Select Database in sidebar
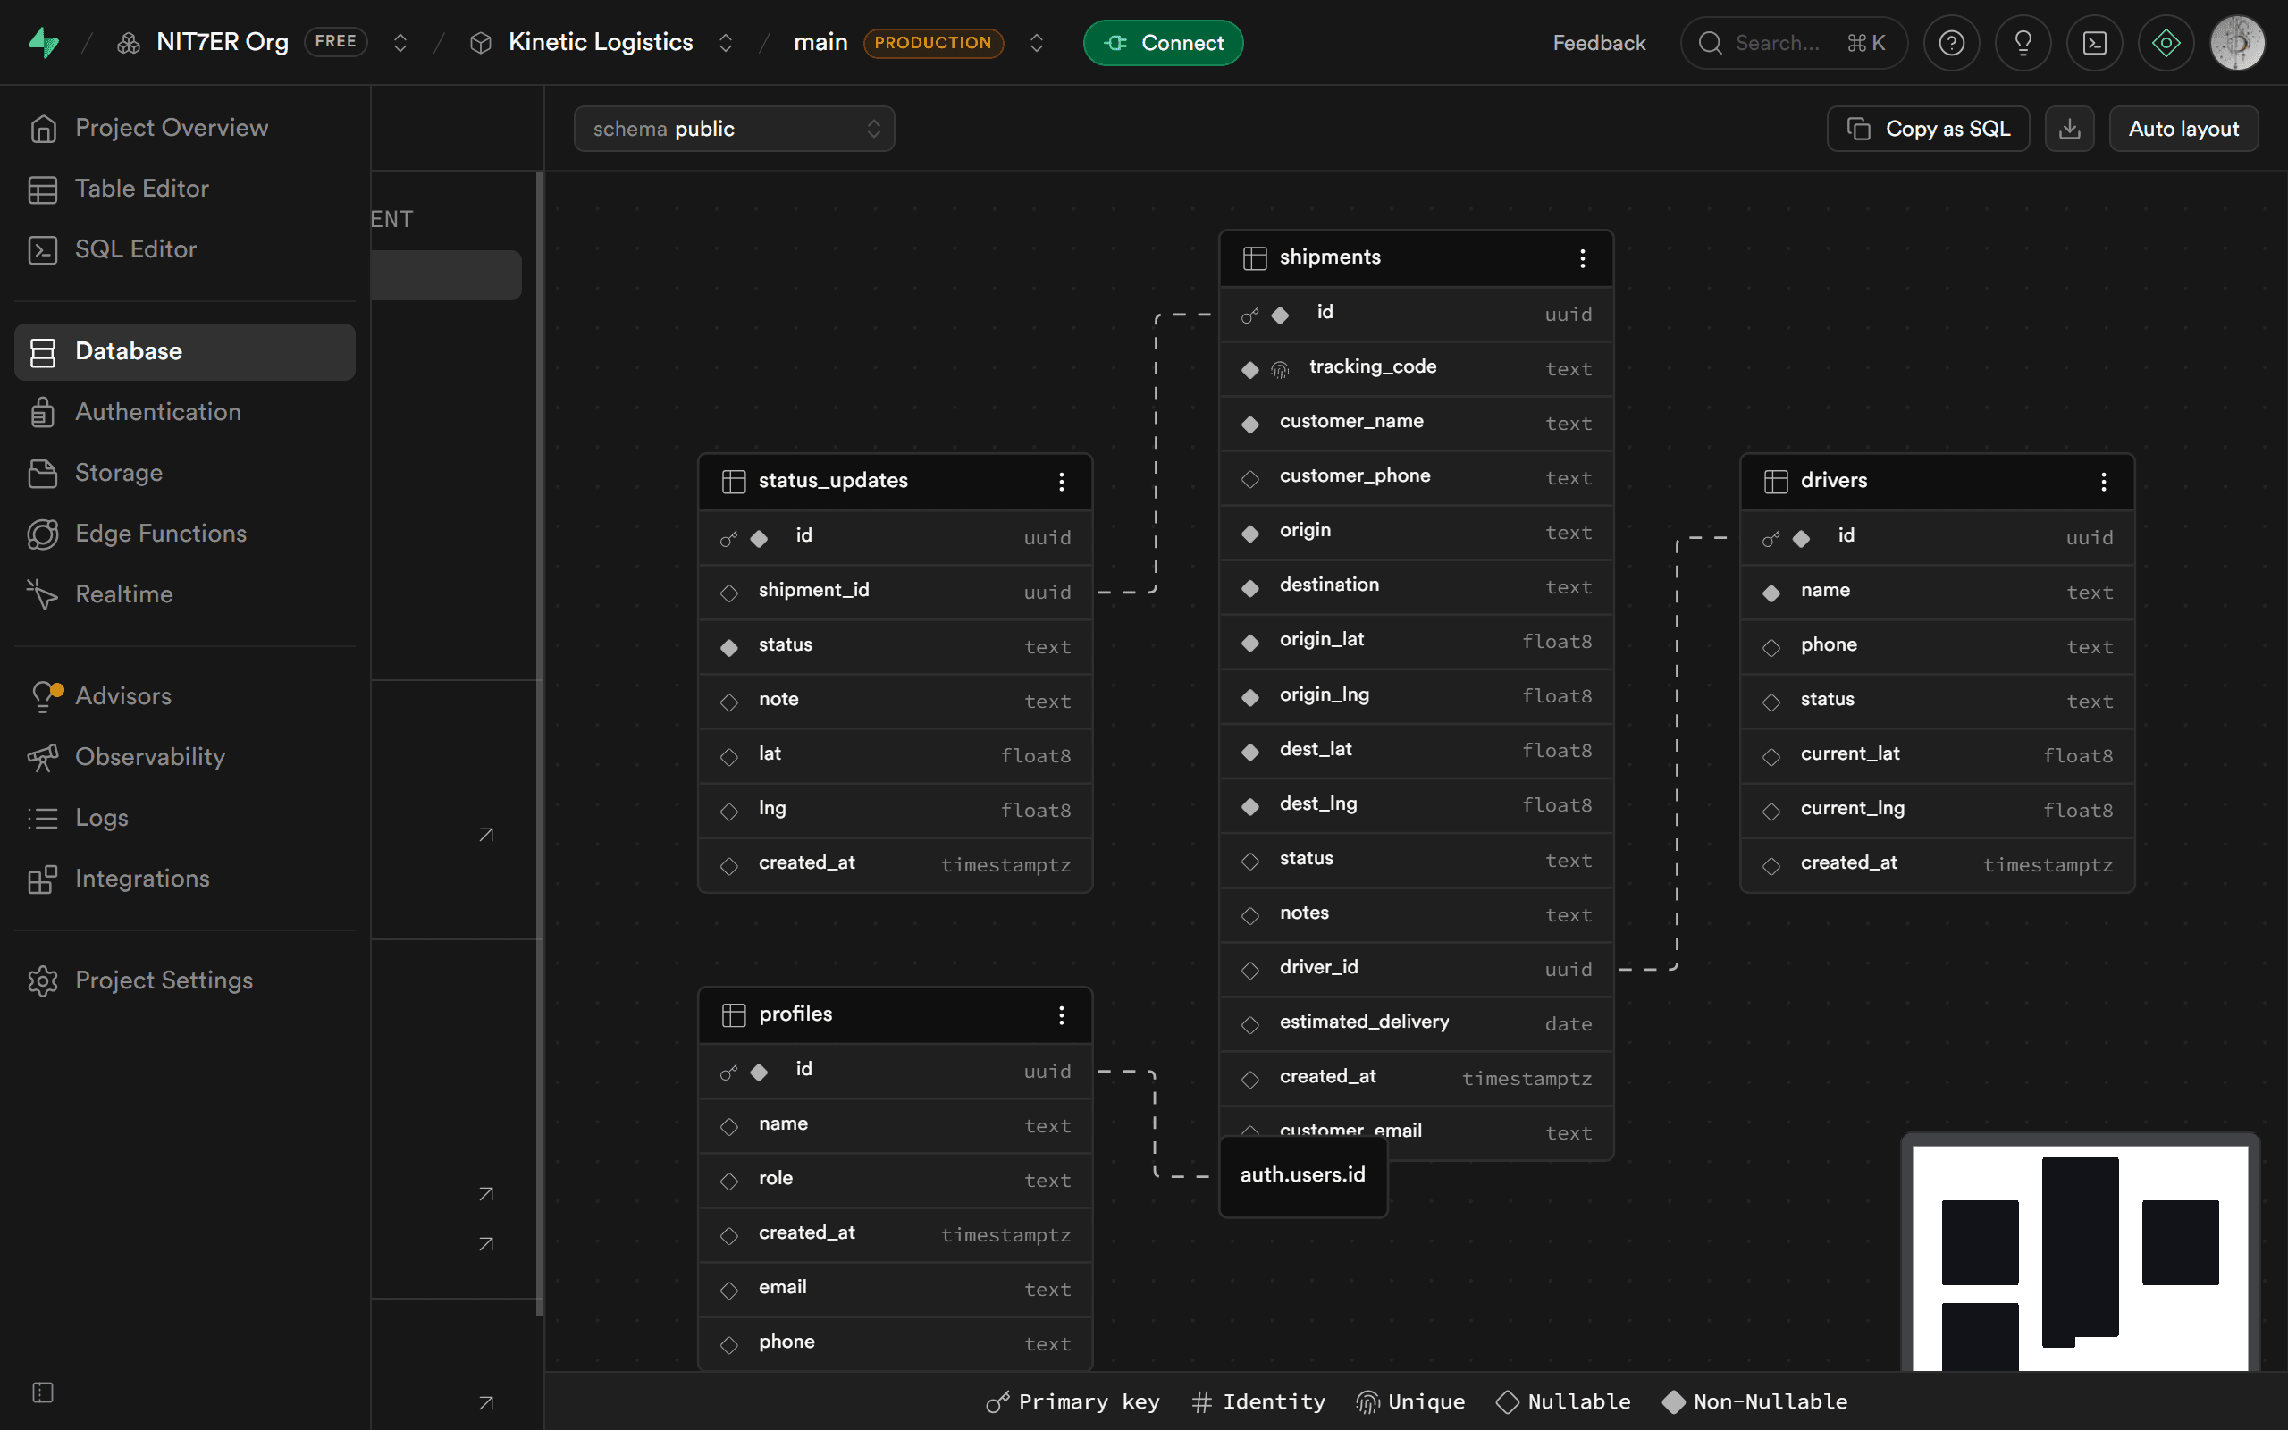This screenshot has height=1430, width=2288. (x=185, y=352)
